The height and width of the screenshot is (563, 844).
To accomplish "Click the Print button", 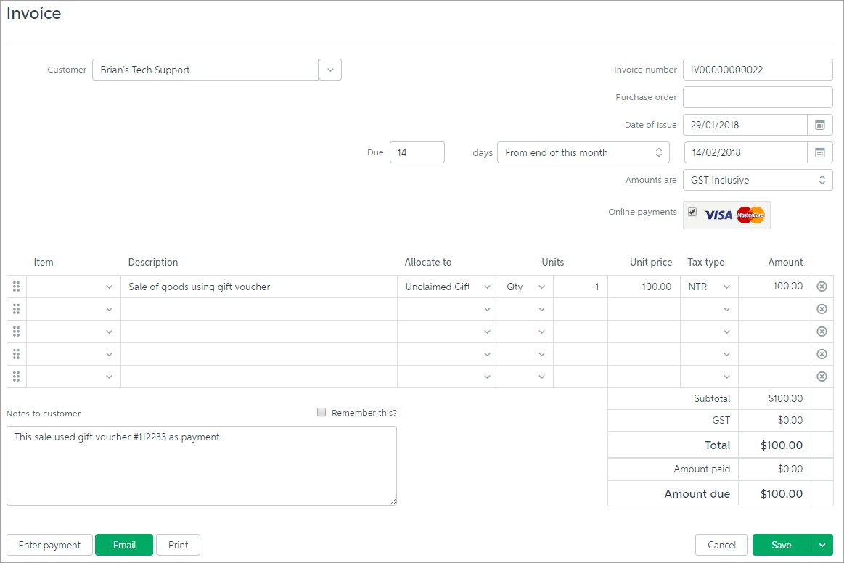I will click(x=179, y=546).
